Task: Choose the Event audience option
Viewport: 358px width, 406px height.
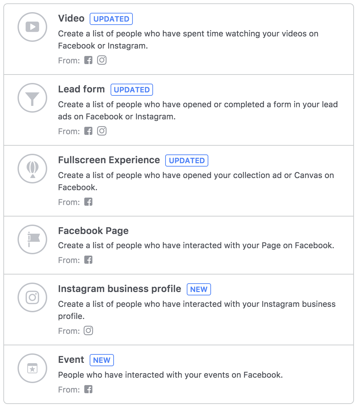Action: [71, 359]
